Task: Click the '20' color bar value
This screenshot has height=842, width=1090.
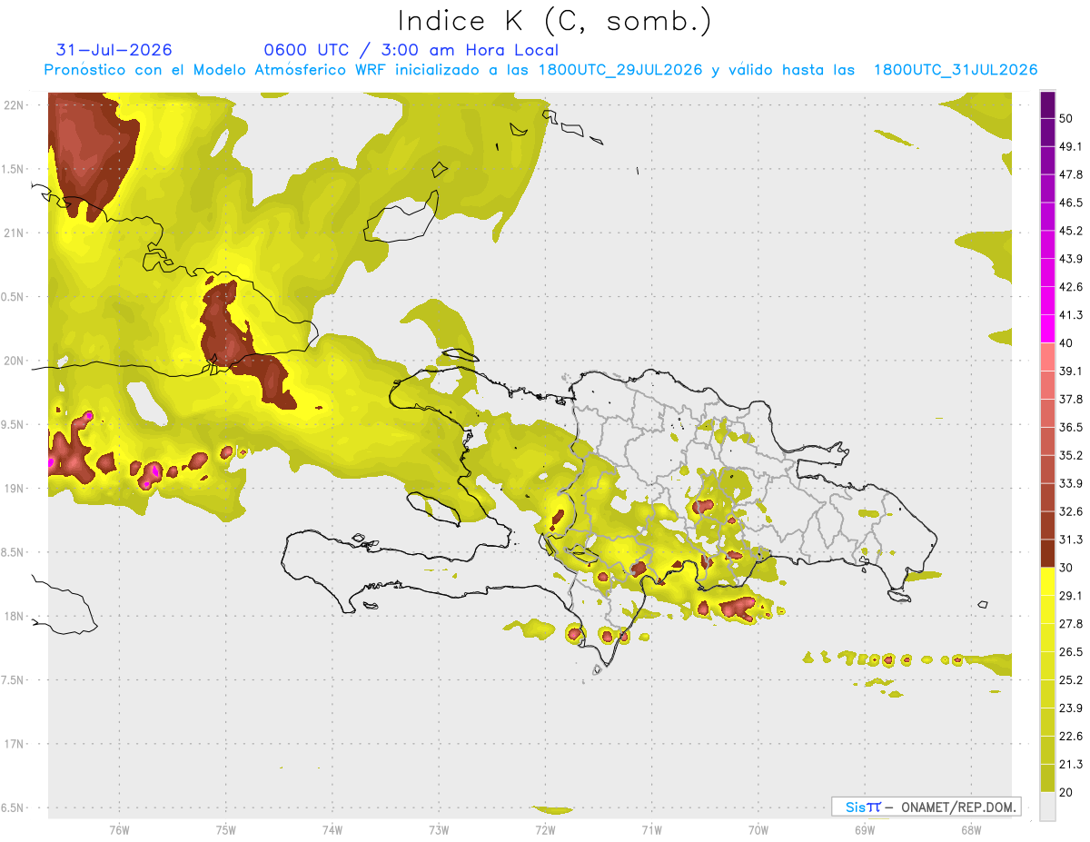Action: point(1066,792)
